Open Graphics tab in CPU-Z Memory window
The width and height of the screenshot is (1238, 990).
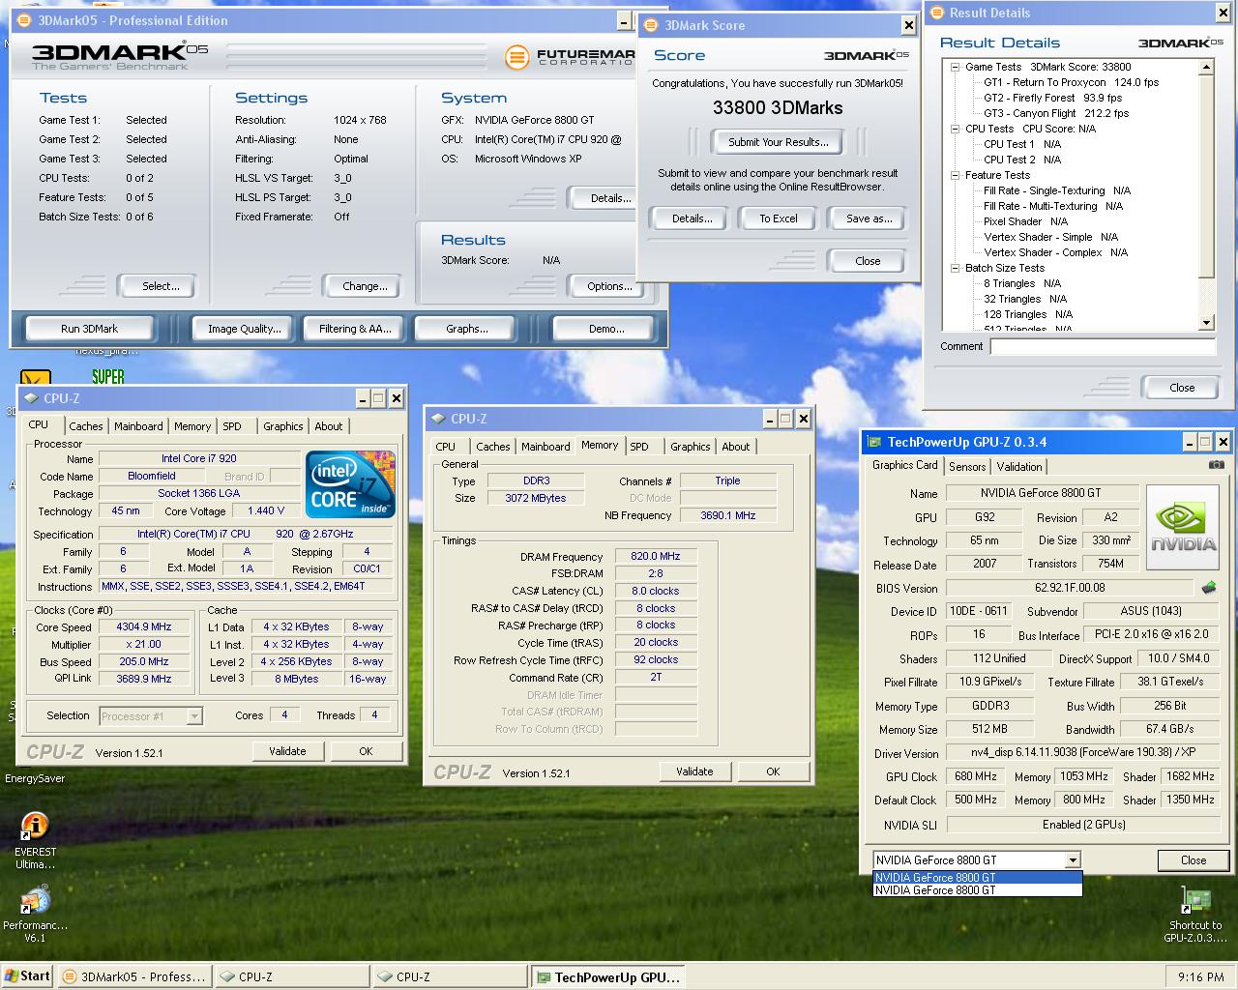tap(690, 447)
